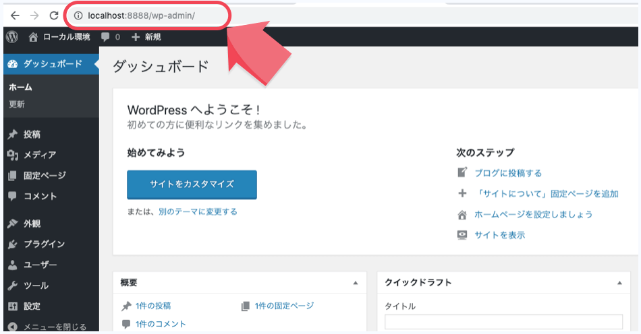
Task: Click the 概要 panel heading
Action: [129, 282]
